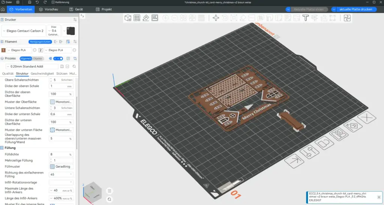Image resolution: width=384 pixels, height=205 pixels.
Task: Toggle advanced mode switch in Prozess
Action: point(58,58)
